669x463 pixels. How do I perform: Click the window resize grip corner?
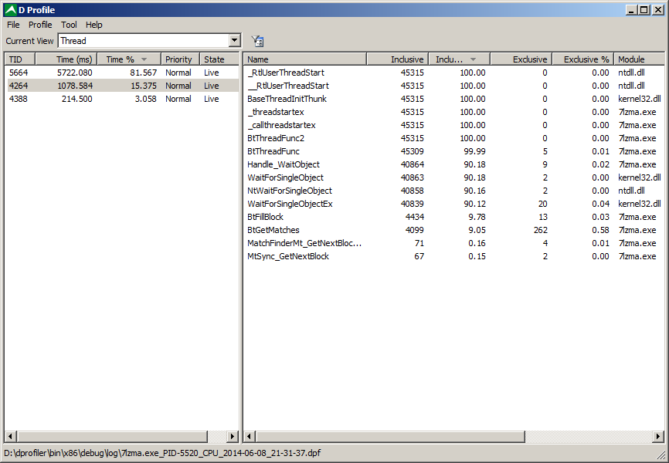(x=661, y=455)
